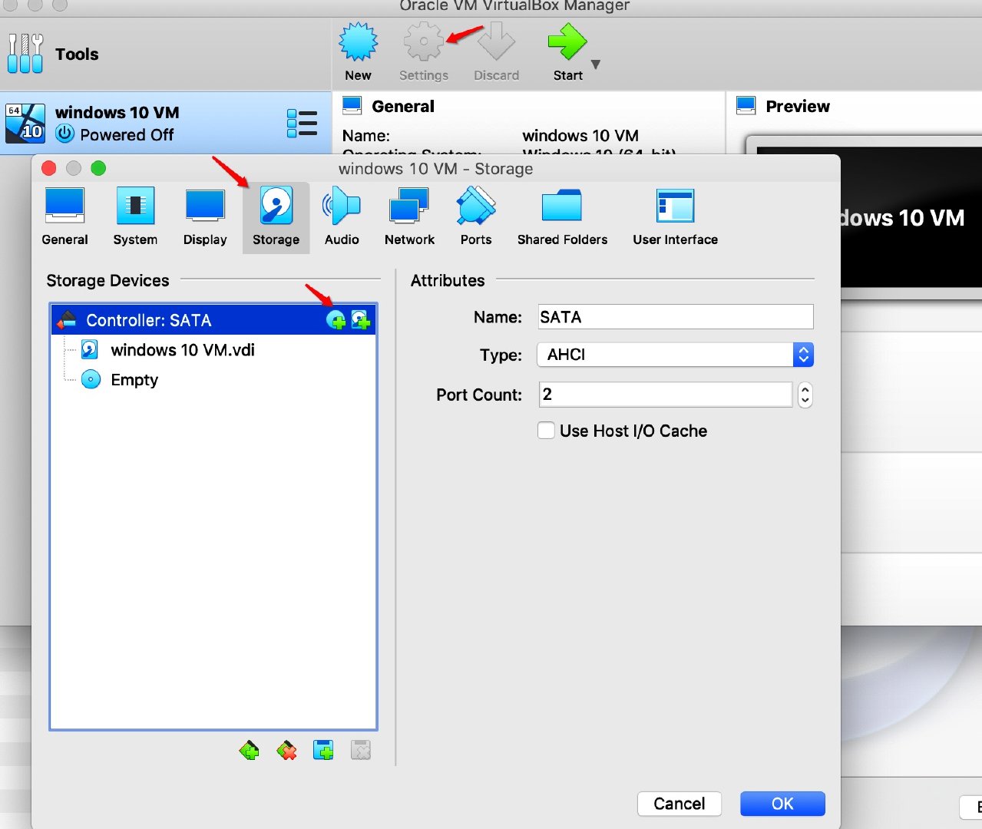982x829 pixels.
Task: Click Add Attachment icon below list
Action: click(324, 750)
